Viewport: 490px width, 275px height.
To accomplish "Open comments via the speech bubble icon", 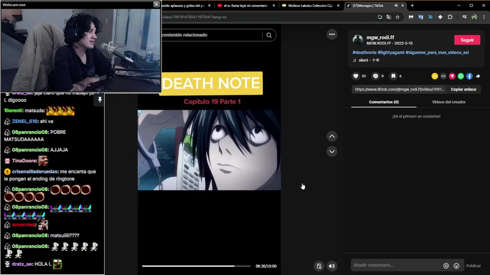I will coord(376,76).
